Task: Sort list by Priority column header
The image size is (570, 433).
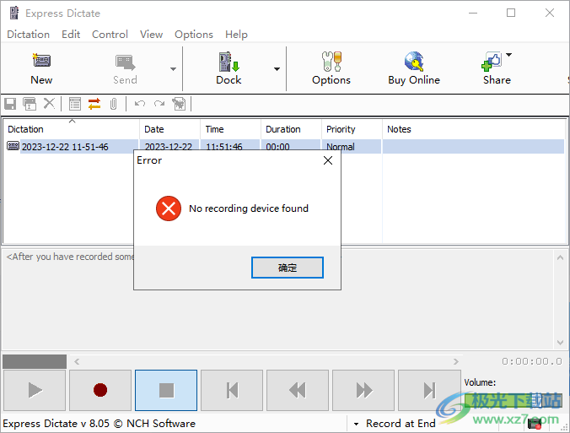Action: point(341,129)
